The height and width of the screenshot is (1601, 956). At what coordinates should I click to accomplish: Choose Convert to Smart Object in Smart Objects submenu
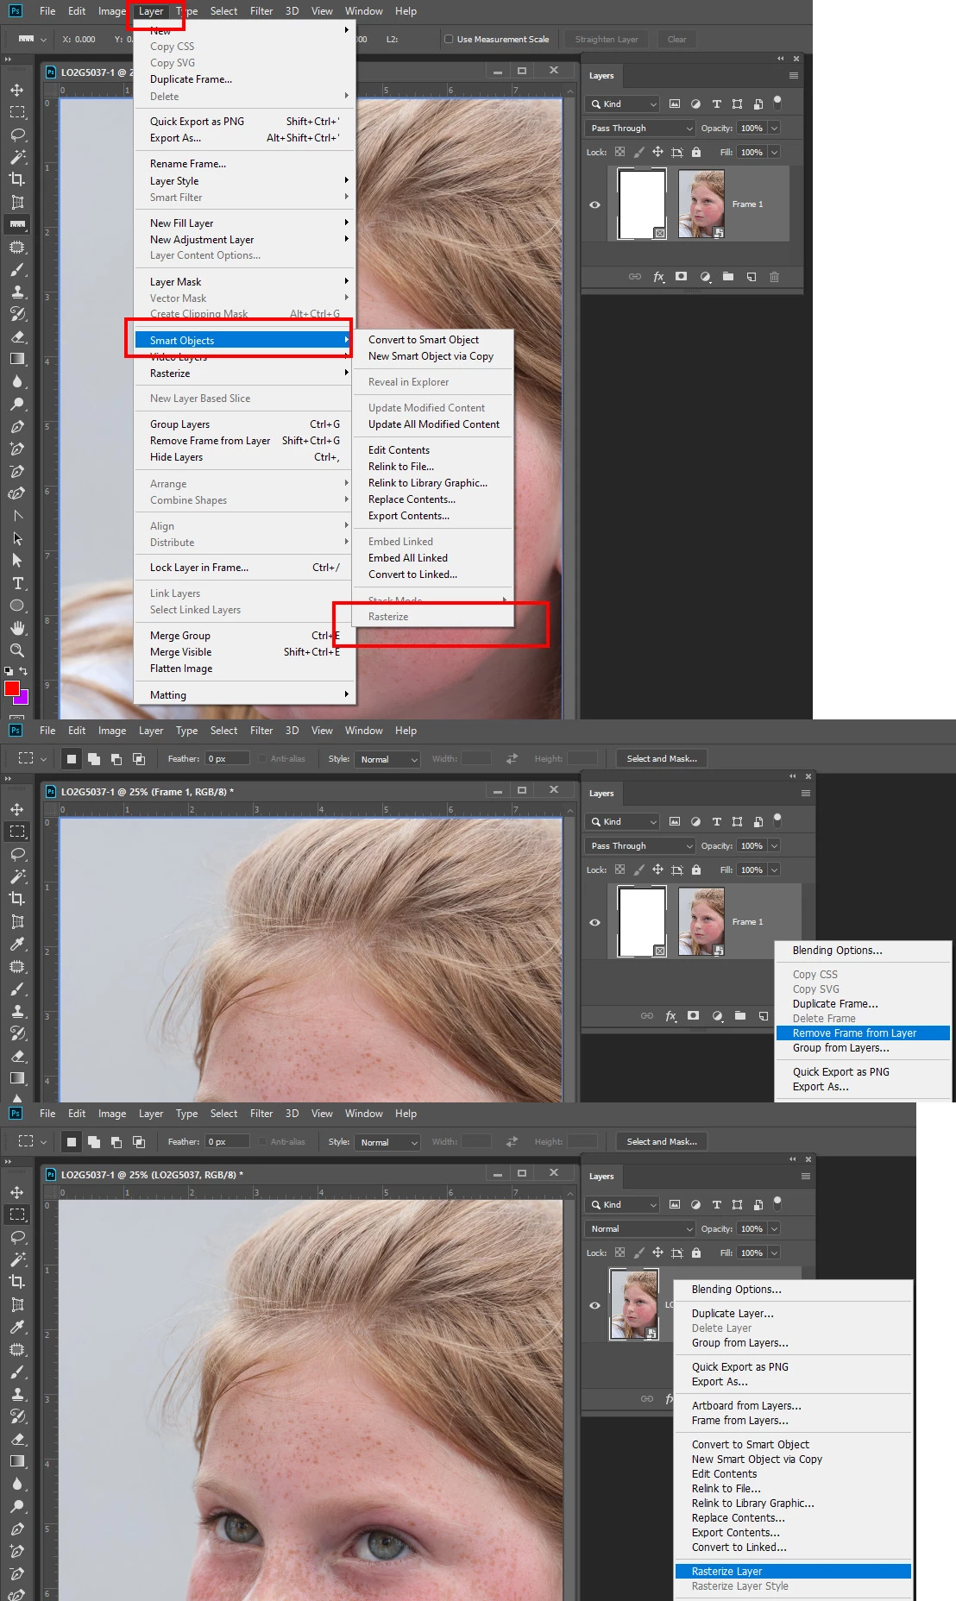coord(423,340)
